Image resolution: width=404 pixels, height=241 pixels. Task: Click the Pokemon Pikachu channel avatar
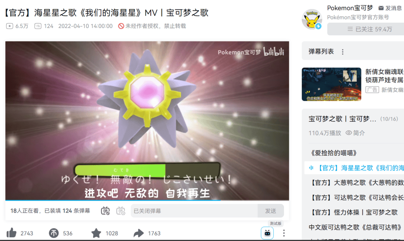coord(312,20)
